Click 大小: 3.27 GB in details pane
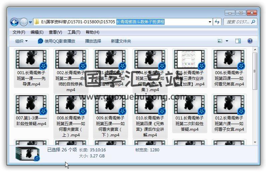Screen dimensions: 267x172 point(92,156)
